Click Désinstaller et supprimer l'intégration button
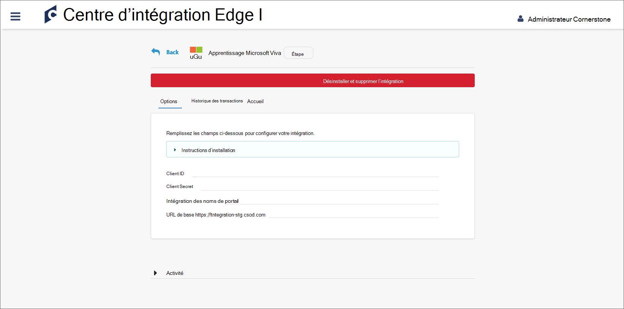The image size is (624, 309). click(x=313, y=80)
